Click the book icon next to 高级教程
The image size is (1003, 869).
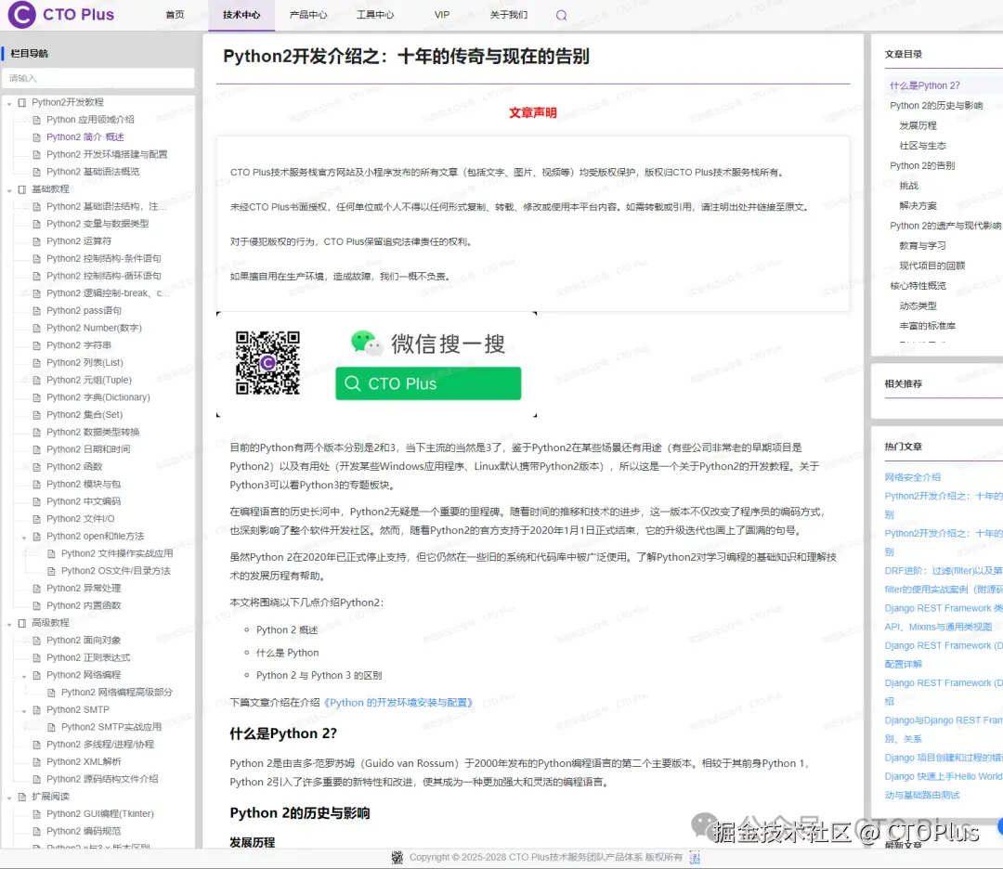pyautogui.click(x=22, y=622)
